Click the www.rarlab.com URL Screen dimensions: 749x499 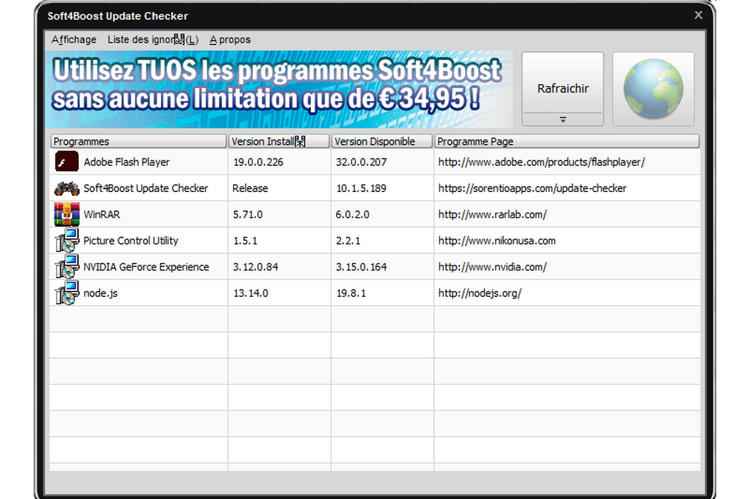(492, 215)
